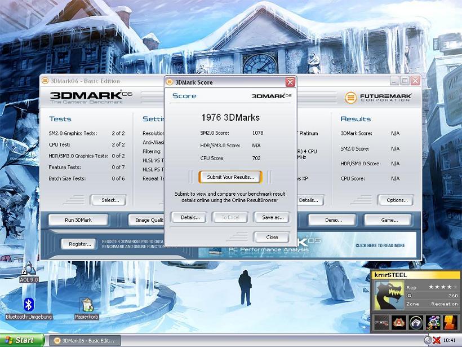Click the Register button
This screenshot has width=462, height=347.
[x=79, y=244]
